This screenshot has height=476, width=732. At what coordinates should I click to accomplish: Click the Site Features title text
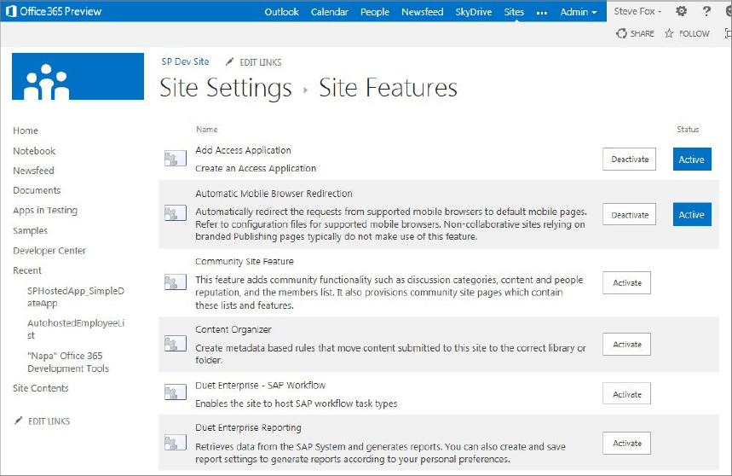tap(388, 88)
